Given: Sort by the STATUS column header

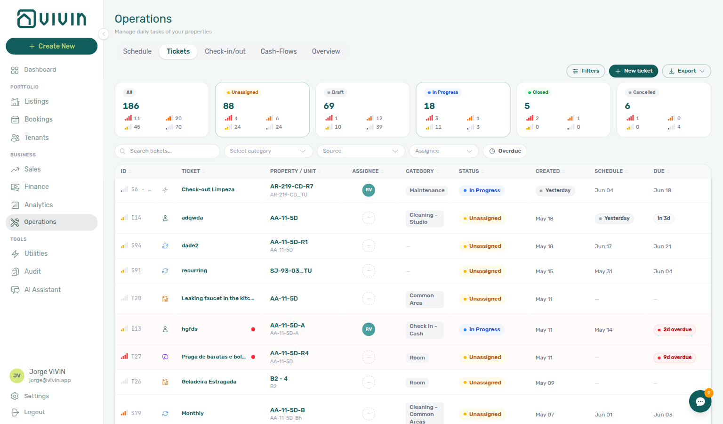Looking at the screenshot, I should [x=471, y=171].
